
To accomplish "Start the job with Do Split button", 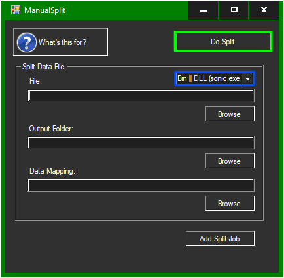I will [x=223, y=42].
